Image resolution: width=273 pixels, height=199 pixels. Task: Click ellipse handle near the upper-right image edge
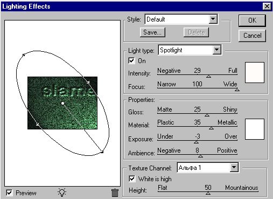(88, 82)
